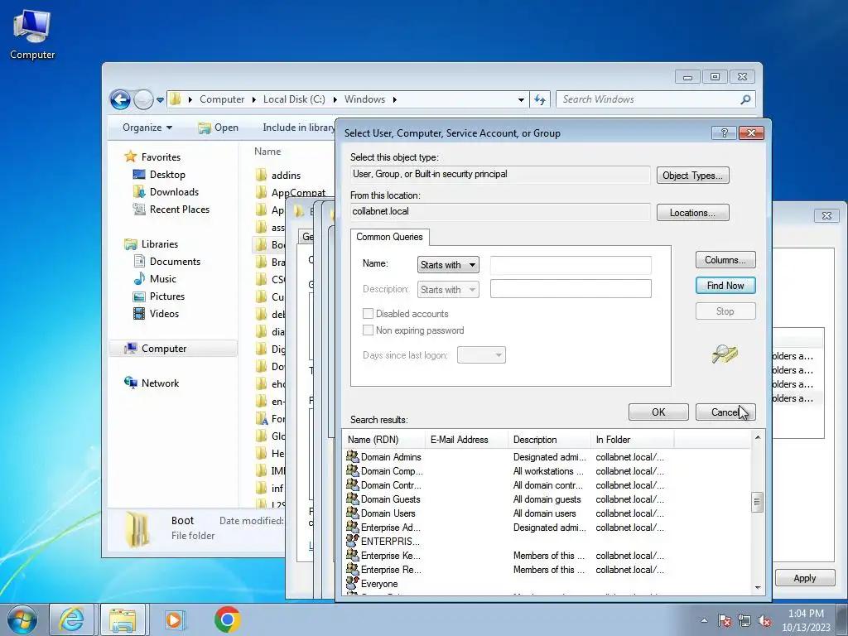Screen dimensions: 848x636
Task: Open the recent pages dropdown arrow
Action: [x=160, y=99]
